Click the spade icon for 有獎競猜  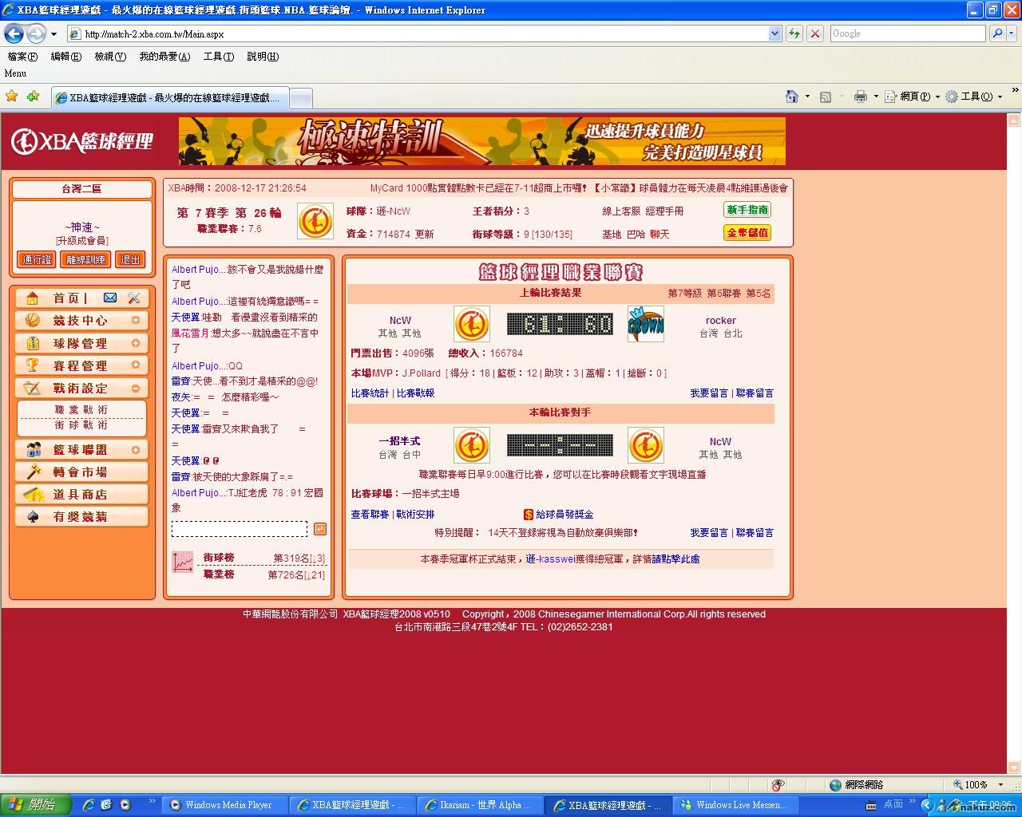33,516
